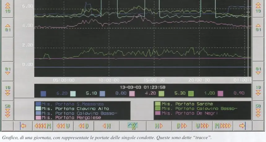Raise scale by 01 on the right panel
Viewport: 266px width, 142px height.
[x=258, y=28]
